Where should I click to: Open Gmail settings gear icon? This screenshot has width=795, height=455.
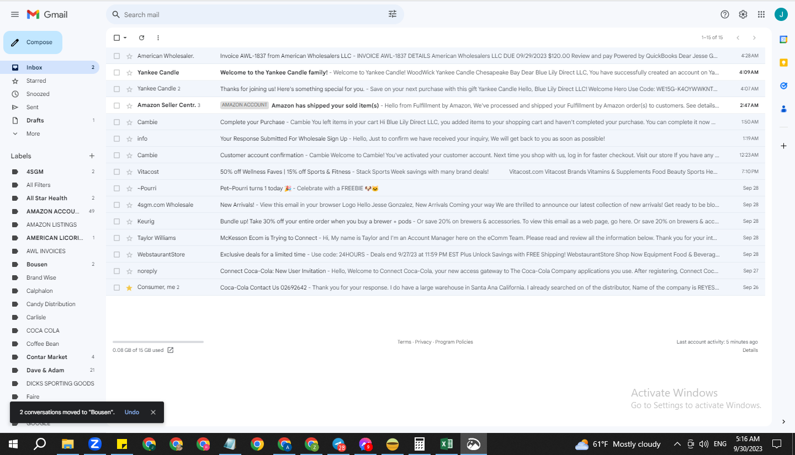point(743,14)
